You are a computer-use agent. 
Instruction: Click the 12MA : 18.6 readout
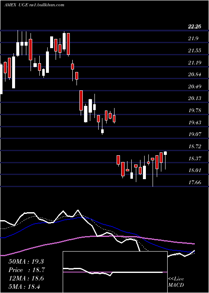(x=26, y=278)
